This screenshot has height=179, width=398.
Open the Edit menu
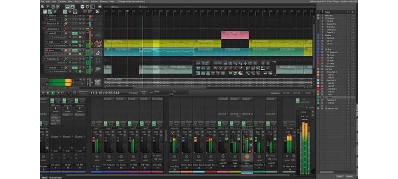(48, 1)
